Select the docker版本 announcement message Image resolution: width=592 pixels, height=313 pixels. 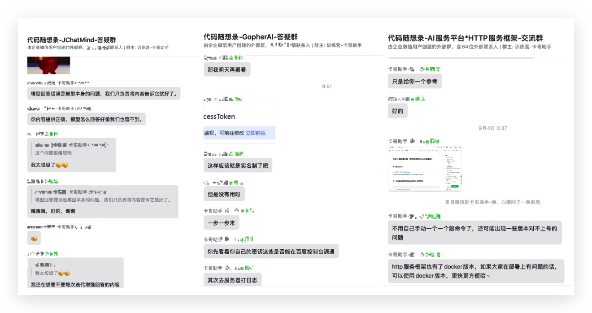[475, 271]
